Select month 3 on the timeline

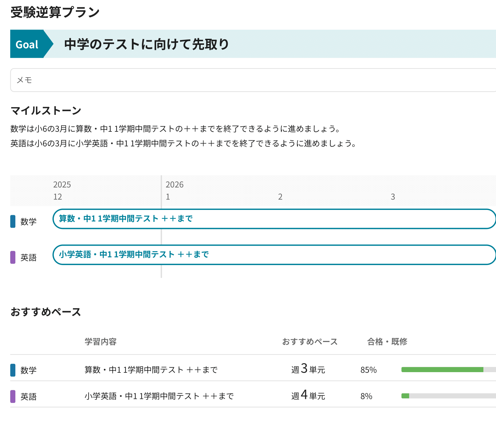coord(393,197)
